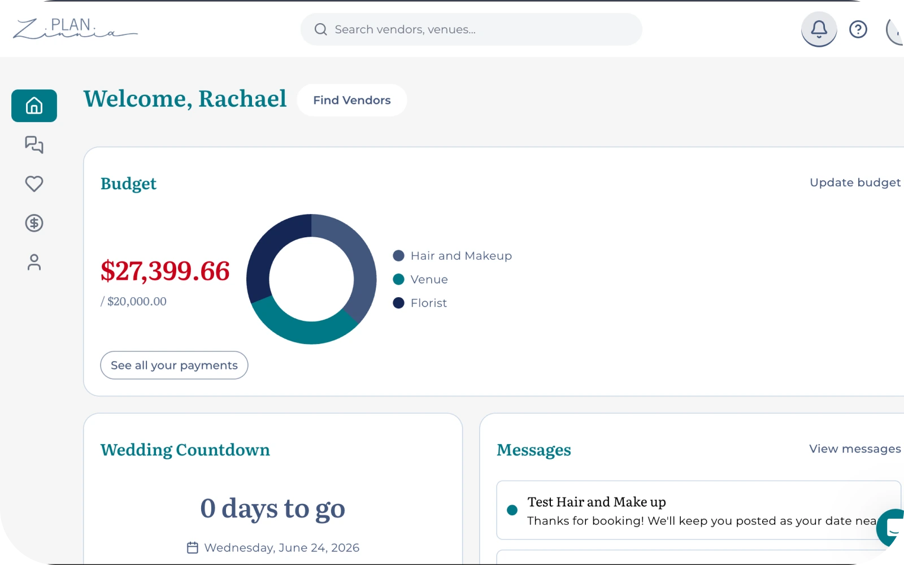Click the Zinnia Plan logo
This screenshot has height=565, width=904.
[x=75, y=28]
